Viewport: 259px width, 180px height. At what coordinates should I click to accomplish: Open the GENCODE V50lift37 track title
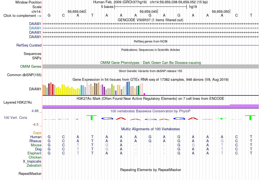[150, 20]
